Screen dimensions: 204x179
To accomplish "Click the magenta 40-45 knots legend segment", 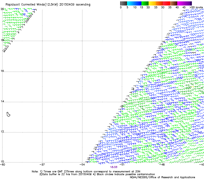I will (x=181, y=3).
